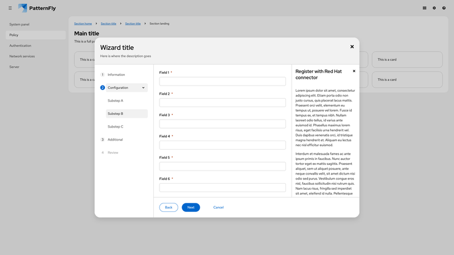Click into the Field 6 input
Image resolution: width=454 pixels, height=255 pixels.
(x=222, y=188)
